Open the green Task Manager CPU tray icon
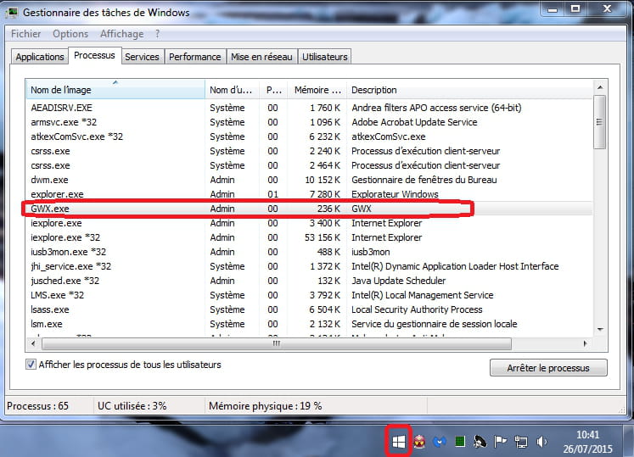The height and width of the screenshot is (457, 634). tap(460, 442)
